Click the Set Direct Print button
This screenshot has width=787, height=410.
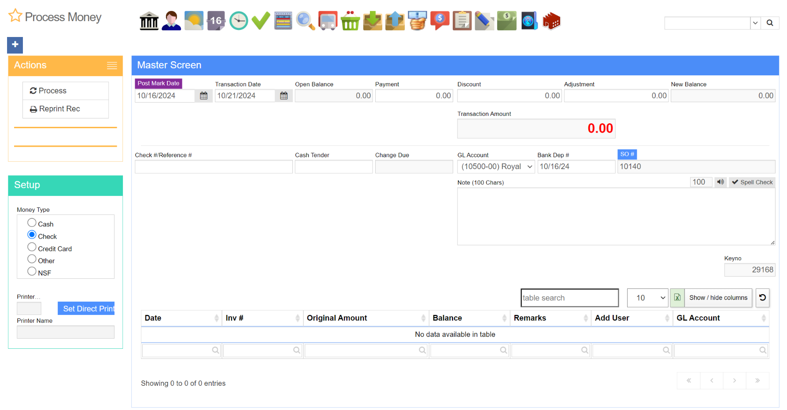(x=86, y=309)
